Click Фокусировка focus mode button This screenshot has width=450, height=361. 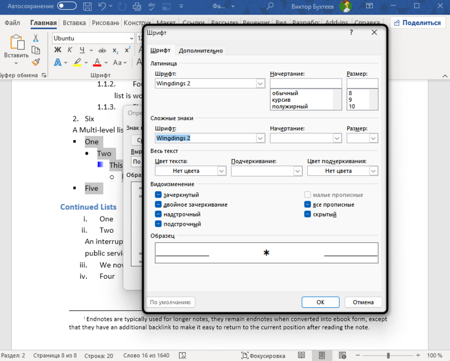(263, 356)
